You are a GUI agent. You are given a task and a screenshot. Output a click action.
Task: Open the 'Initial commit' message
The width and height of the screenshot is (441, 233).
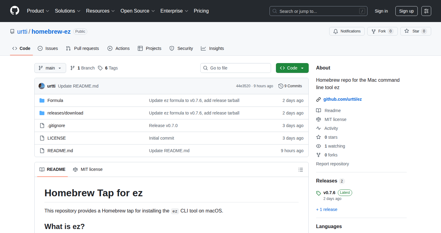coord(161,138)
